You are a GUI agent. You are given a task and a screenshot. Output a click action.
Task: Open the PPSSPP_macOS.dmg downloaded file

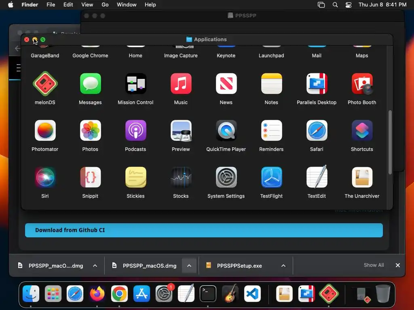(149, 266)
